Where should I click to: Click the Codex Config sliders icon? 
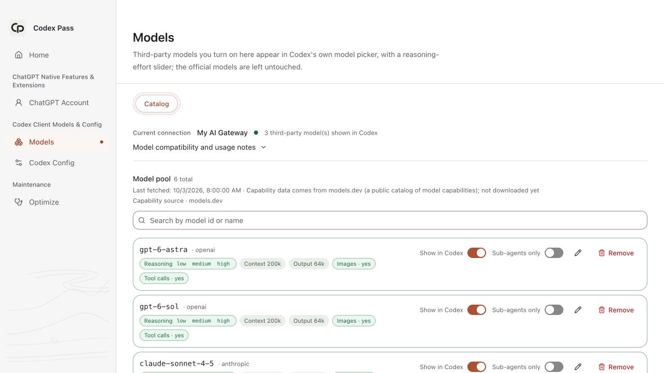(x=19, y=163)
